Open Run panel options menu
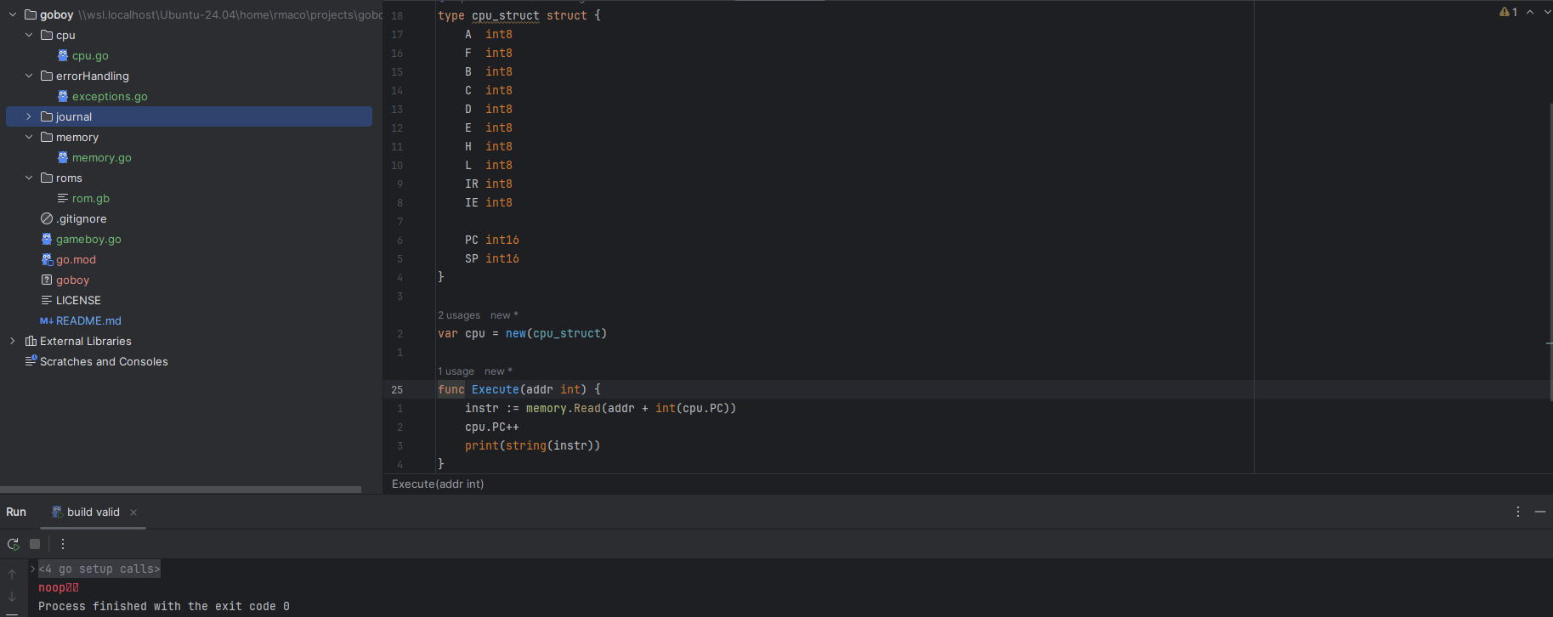The height and width of the screenshot is (617, 1553). click(x=1518, y=512)
